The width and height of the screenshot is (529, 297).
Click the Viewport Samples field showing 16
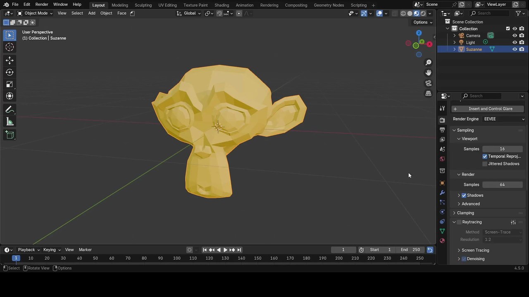[x=502, y=149]
